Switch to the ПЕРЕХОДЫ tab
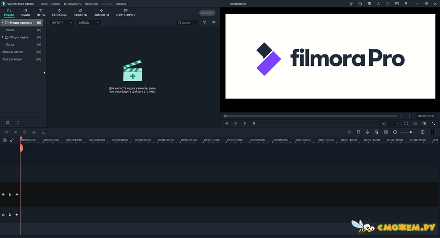This screenshot has height=238, width=440. tap(59, 13)
